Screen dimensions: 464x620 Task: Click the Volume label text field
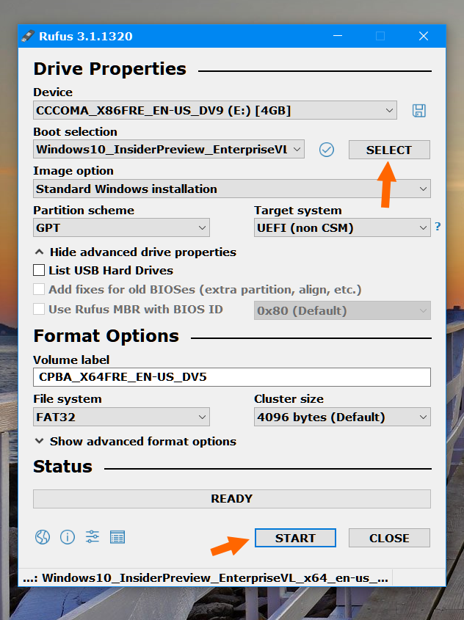pyautogui.click(x=232, y=377)
